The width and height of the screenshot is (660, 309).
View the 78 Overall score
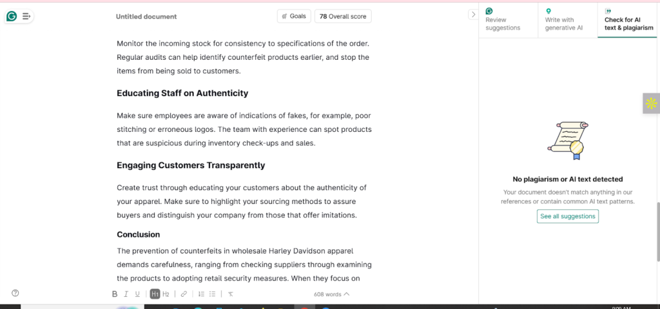(x=343, y=16)
